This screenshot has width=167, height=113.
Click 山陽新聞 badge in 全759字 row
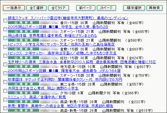pyautogui.click(x=24, y=75)
